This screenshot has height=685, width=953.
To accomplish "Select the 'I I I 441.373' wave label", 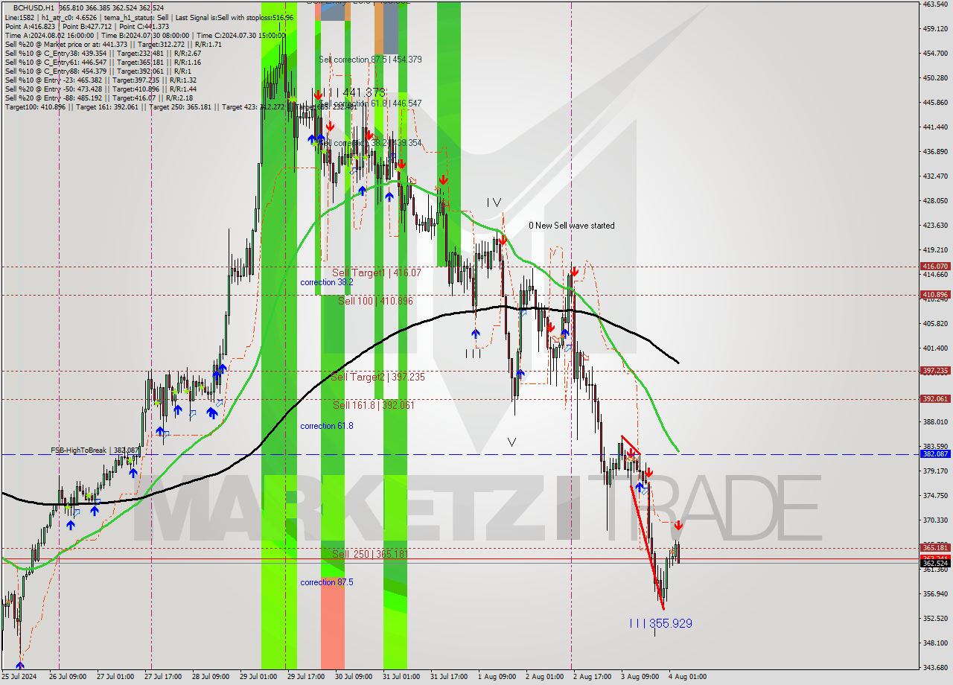I will coord(354,92).
